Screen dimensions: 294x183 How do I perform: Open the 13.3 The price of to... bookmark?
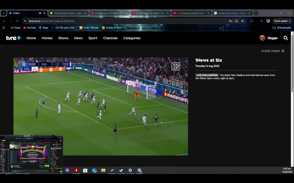coord(63,28)
